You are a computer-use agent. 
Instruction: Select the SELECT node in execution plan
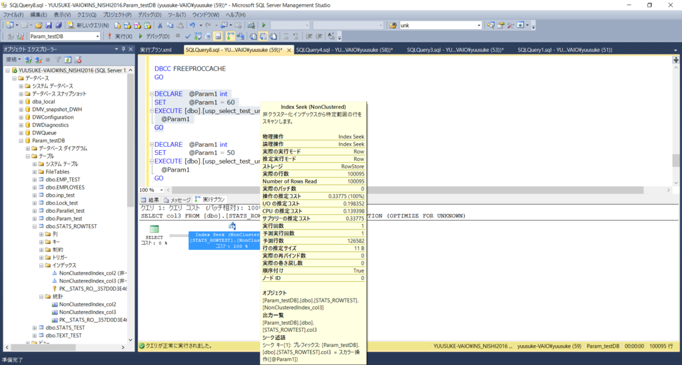154,235
